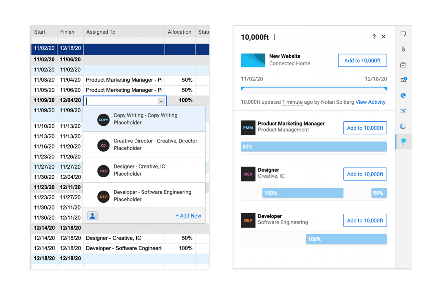Click the empty Assigned To input field
Viewport: 442px width, 294px height.
pos(122,101)
